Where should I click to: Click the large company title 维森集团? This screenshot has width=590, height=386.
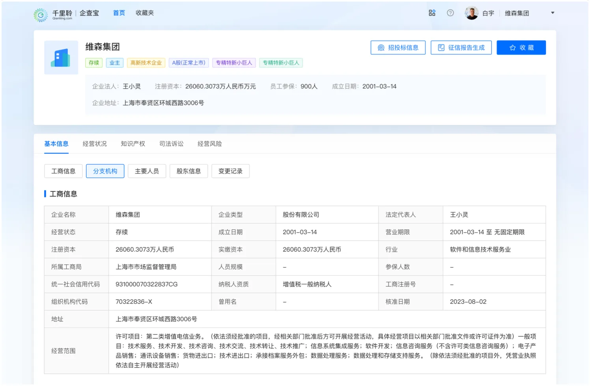[x=103, y=47]
